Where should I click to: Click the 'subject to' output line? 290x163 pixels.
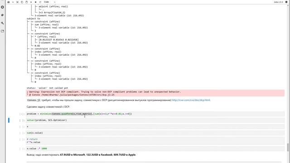pyautogui.click(x=33, y=19)
